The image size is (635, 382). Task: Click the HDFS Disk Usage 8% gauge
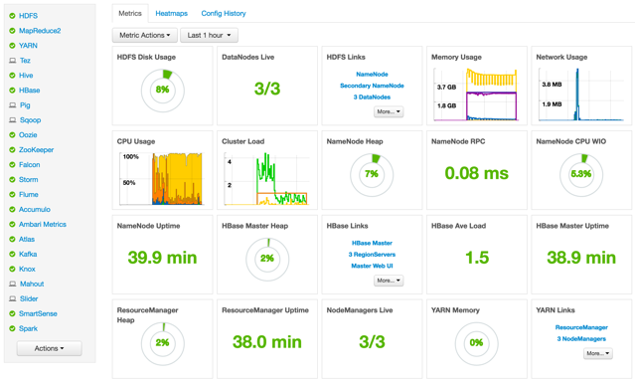click(162, 91)
